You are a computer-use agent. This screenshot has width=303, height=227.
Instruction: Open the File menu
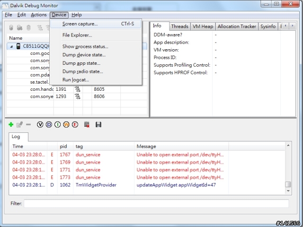click(x=9, y=15)
